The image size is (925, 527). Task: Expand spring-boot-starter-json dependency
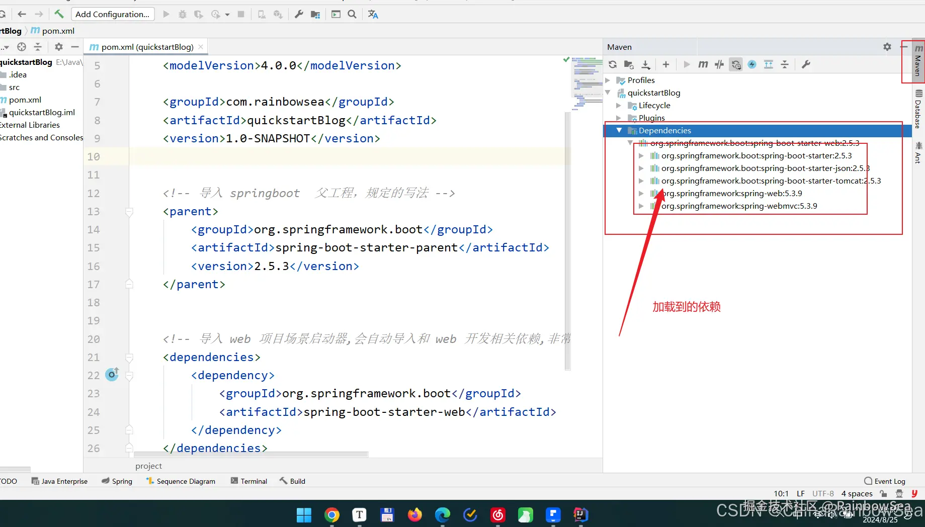641,168
